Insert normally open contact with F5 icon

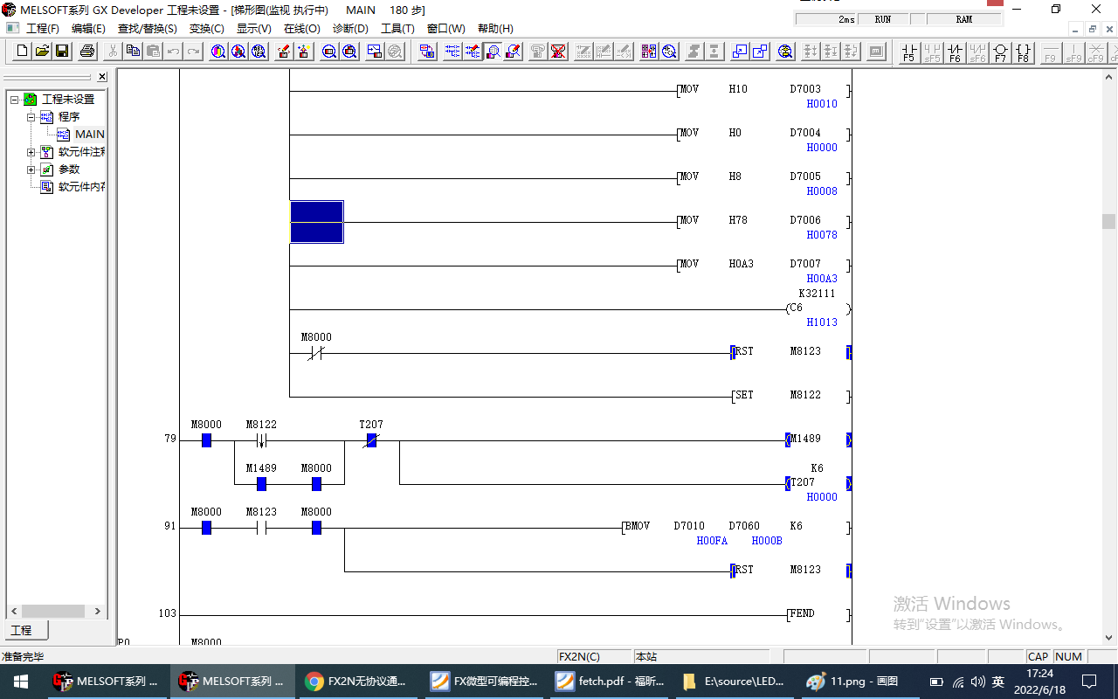click(x=909, y=52)
